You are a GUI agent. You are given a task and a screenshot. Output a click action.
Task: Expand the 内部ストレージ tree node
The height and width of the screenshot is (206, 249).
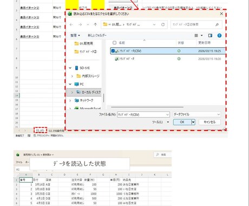[72, 76]
